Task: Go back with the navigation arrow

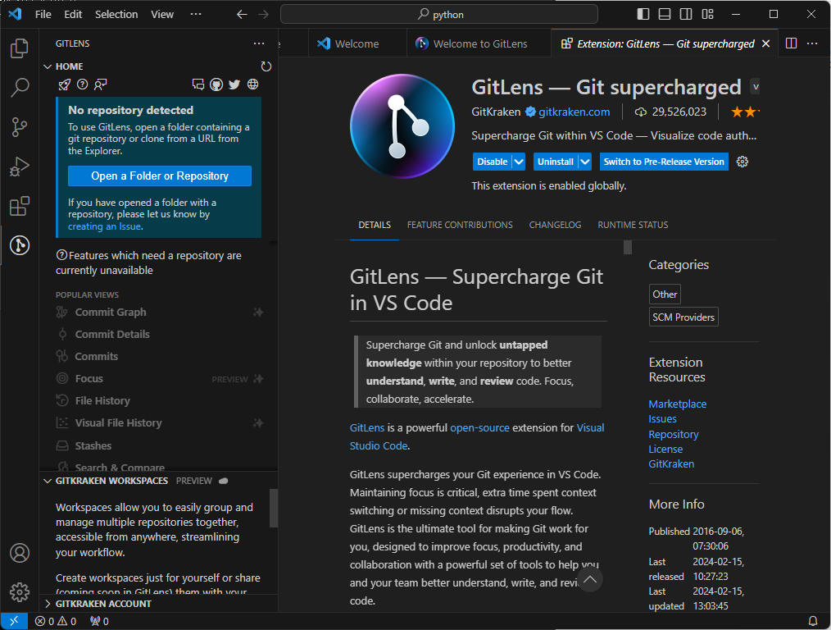Action: (x=242, y=14)
